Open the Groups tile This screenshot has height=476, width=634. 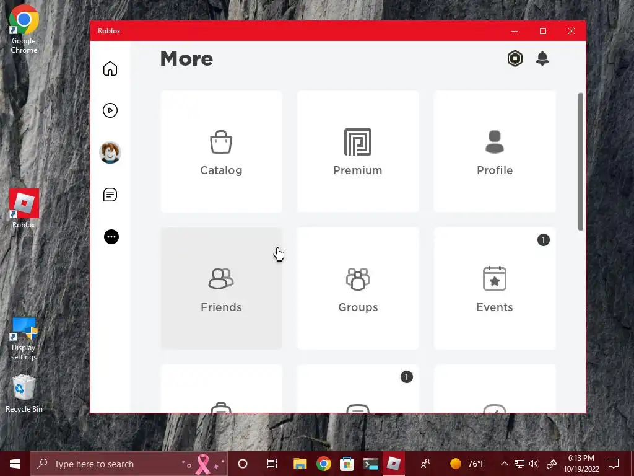(x=358, y=288)
